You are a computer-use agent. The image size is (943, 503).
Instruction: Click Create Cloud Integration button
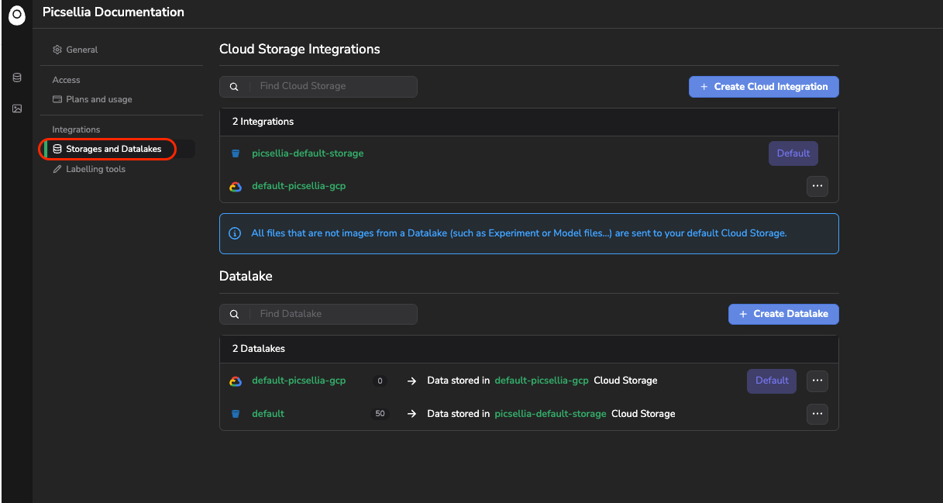point(763,87)
